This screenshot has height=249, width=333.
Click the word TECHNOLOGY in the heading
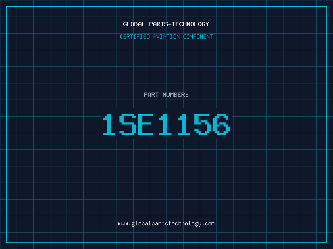191,24
